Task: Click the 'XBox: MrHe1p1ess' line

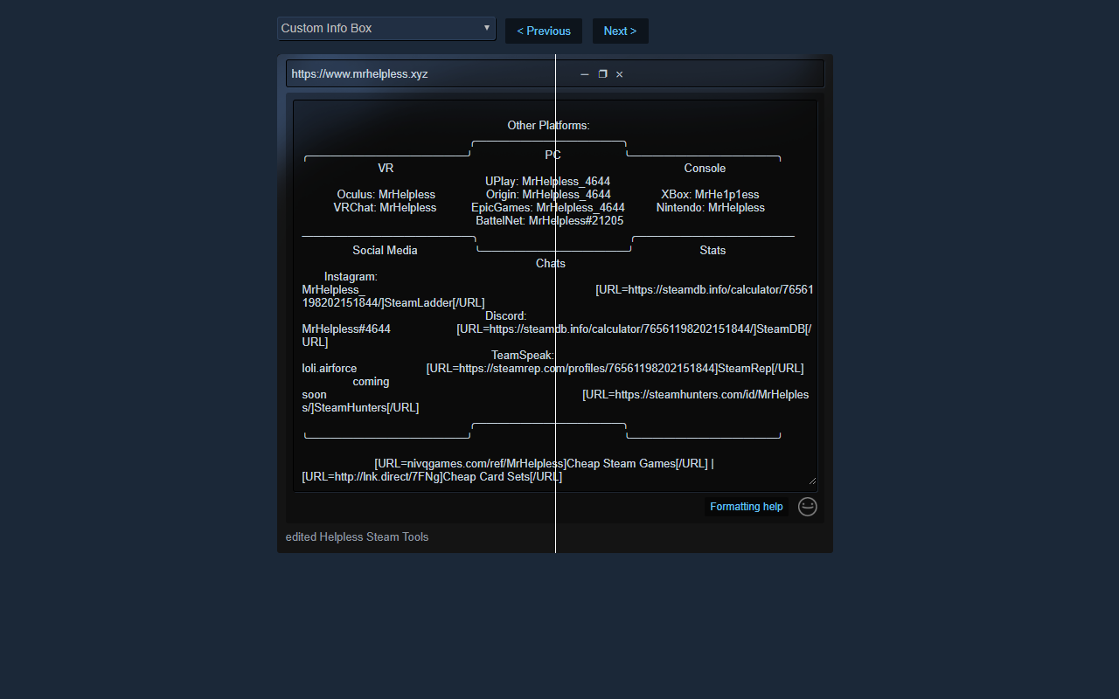Action: [710, 195]
